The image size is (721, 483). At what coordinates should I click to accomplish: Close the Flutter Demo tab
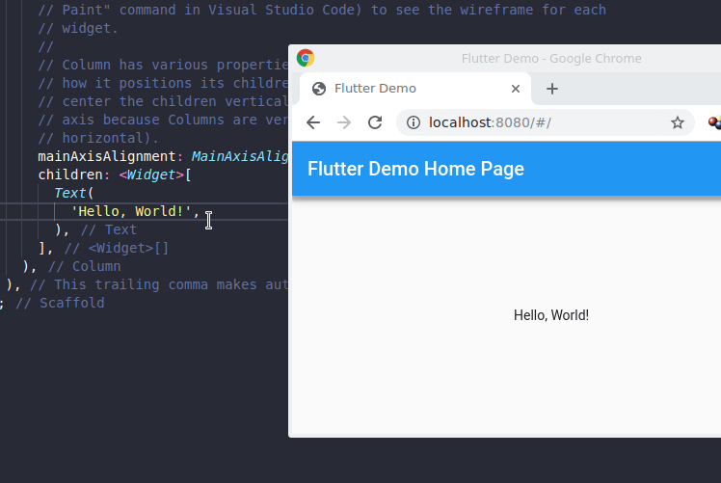tap(516, 89)
